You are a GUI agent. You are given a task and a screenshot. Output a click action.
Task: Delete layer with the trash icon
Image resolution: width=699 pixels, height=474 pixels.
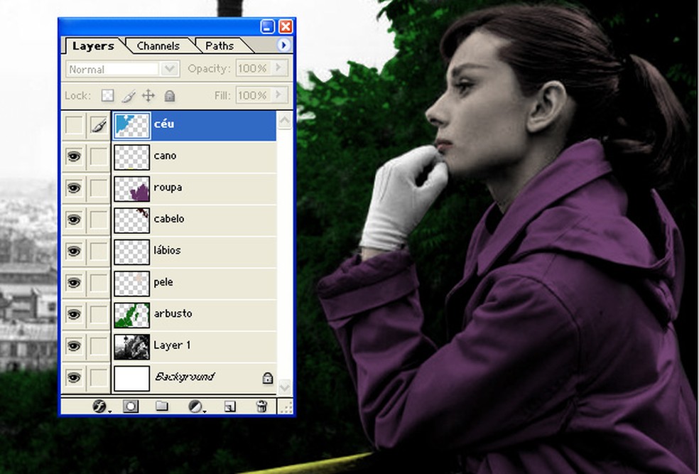point(261,406)
